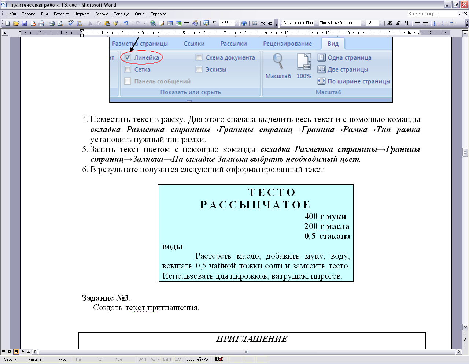Open the font size 12 dropdown

(381, 23)
